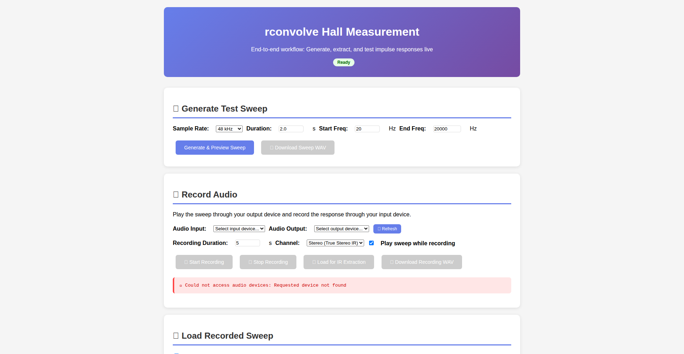
Task: Open the Sample Rate dropdown
Action: click(x=229, y=129)
